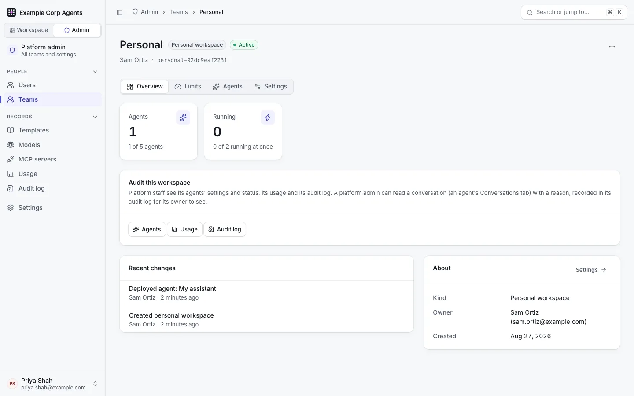Open Teams in the sidebar
The height and width of the screenshot is (396, 634).
53,99
